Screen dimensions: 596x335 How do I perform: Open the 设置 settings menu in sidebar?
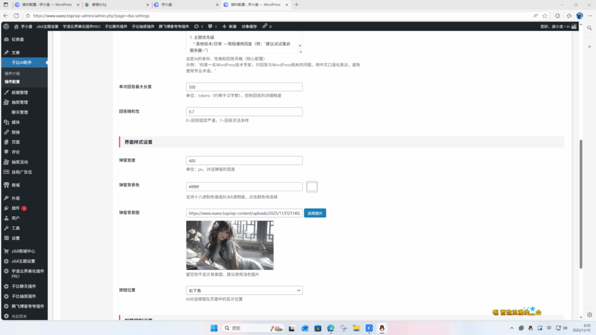tap(16, 238)
